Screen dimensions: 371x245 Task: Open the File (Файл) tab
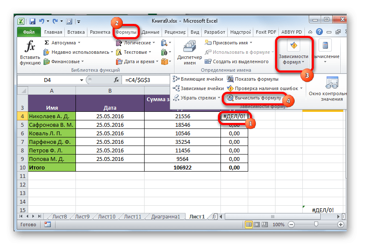point(29,32)
